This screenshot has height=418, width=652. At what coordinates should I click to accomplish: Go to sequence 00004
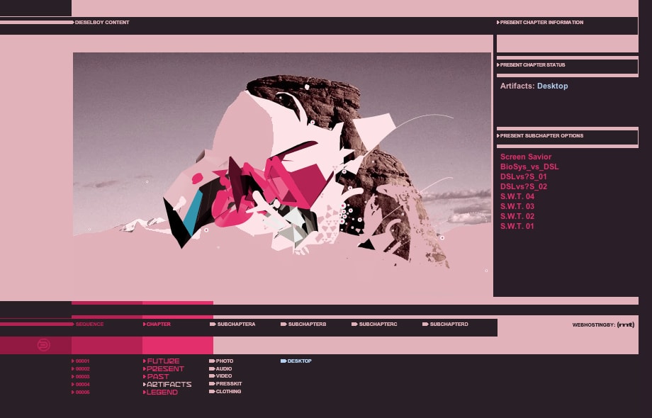[x=81, y=384]
